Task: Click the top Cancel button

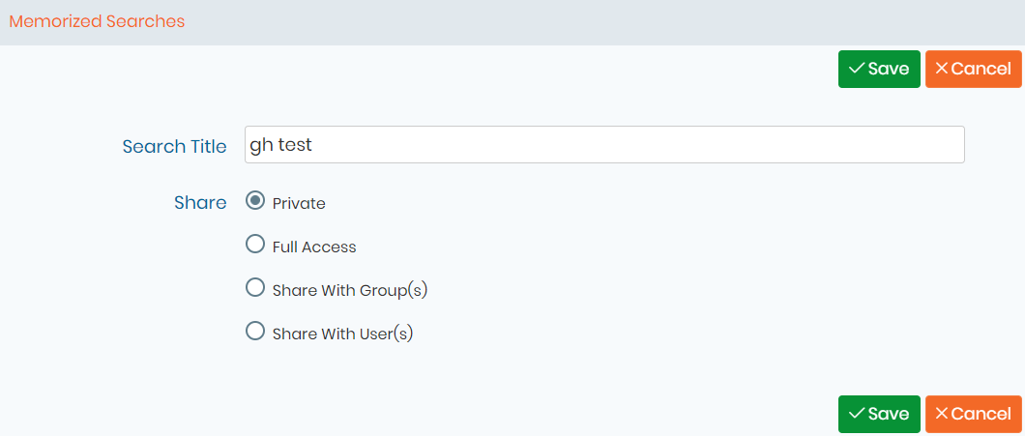Action: (974, 69)
